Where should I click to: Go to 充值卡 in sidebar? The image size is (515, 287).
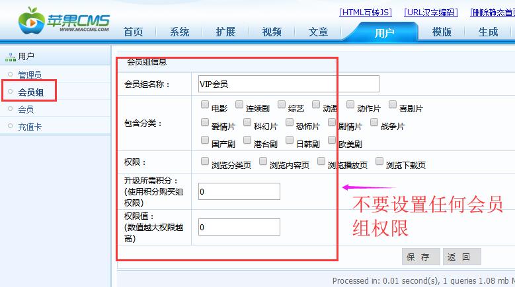[30, 127]
